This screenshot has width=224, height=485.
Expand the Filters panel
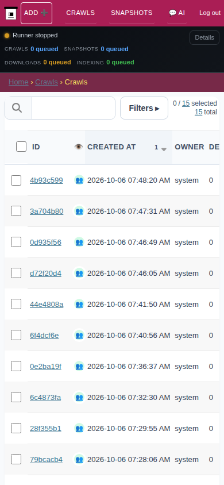click(x=144, y=108)
